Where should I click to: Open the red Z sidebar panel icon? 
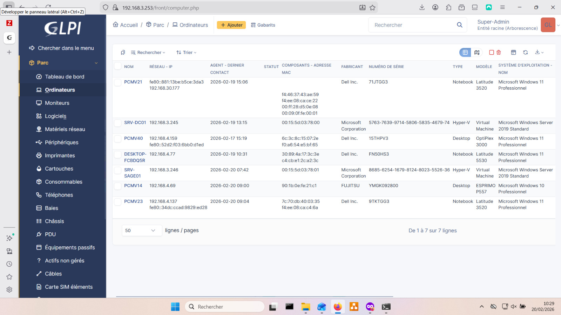(x=9, y=23)
